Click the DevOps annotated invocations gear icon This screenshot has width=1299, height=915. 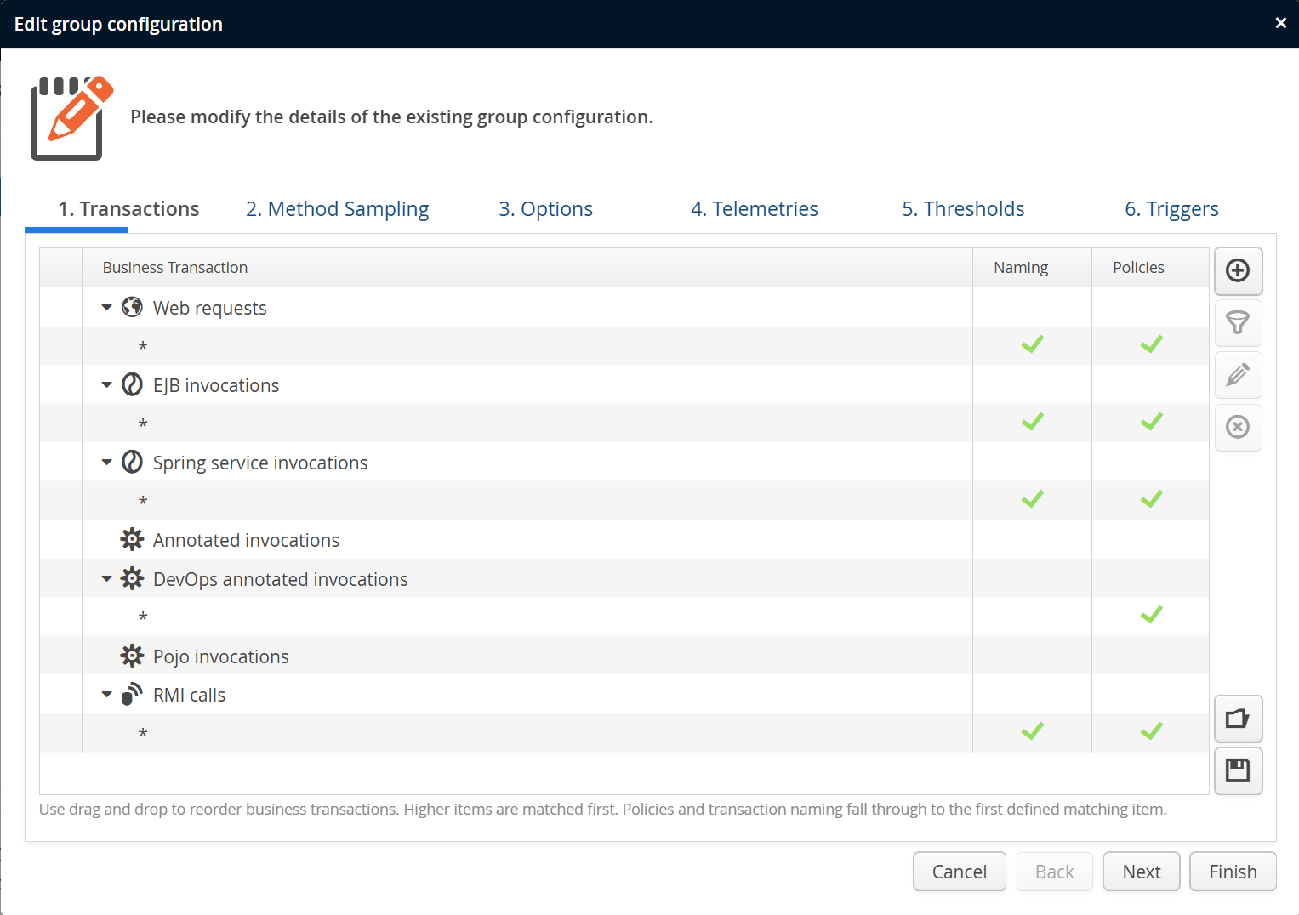coord(132,579)
